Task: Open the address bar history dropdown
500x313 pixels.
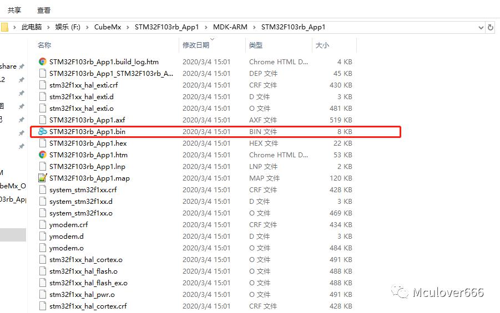Action: click(x=481, y=27)
